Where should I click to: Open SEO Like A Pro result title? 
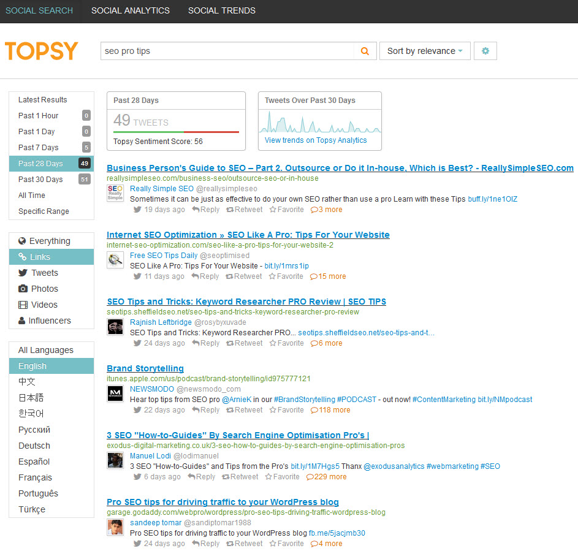(248, 235)
